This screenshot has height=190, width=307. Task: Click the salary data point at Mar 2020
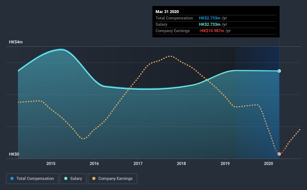coord(279,71)
